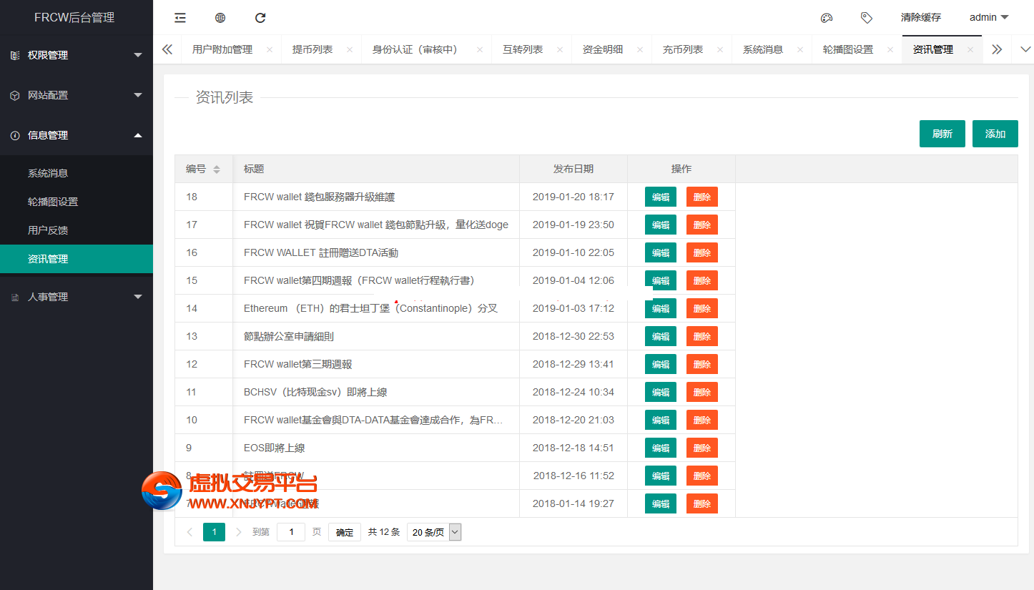Click title 'BCHSV（比特现金sv）即將上線'
1034x590 pixels.
coord(315,392)
